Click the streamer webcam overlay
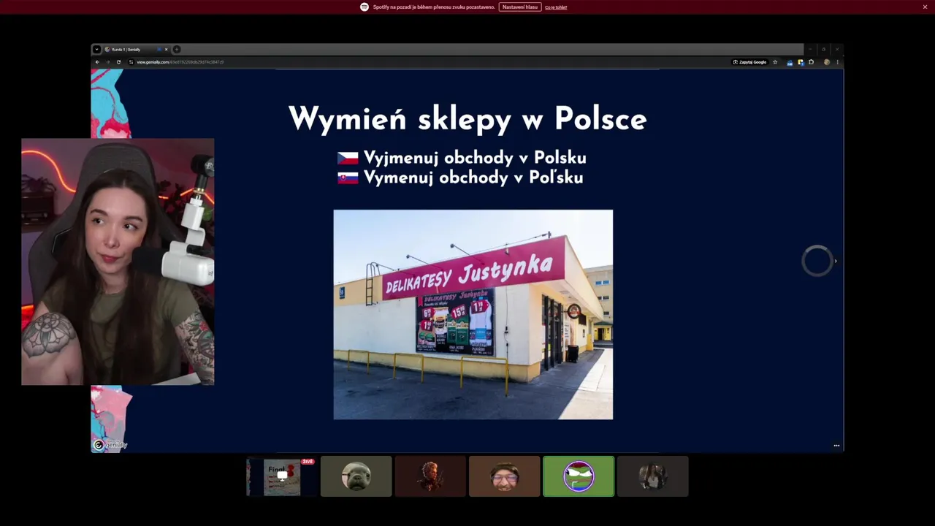This screenshot has height=526, width=935. click(x=118, y=262)
